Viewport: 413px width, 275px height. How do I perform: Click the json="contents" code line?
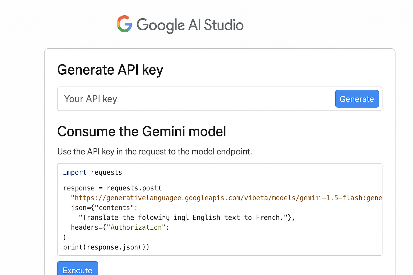104,208
